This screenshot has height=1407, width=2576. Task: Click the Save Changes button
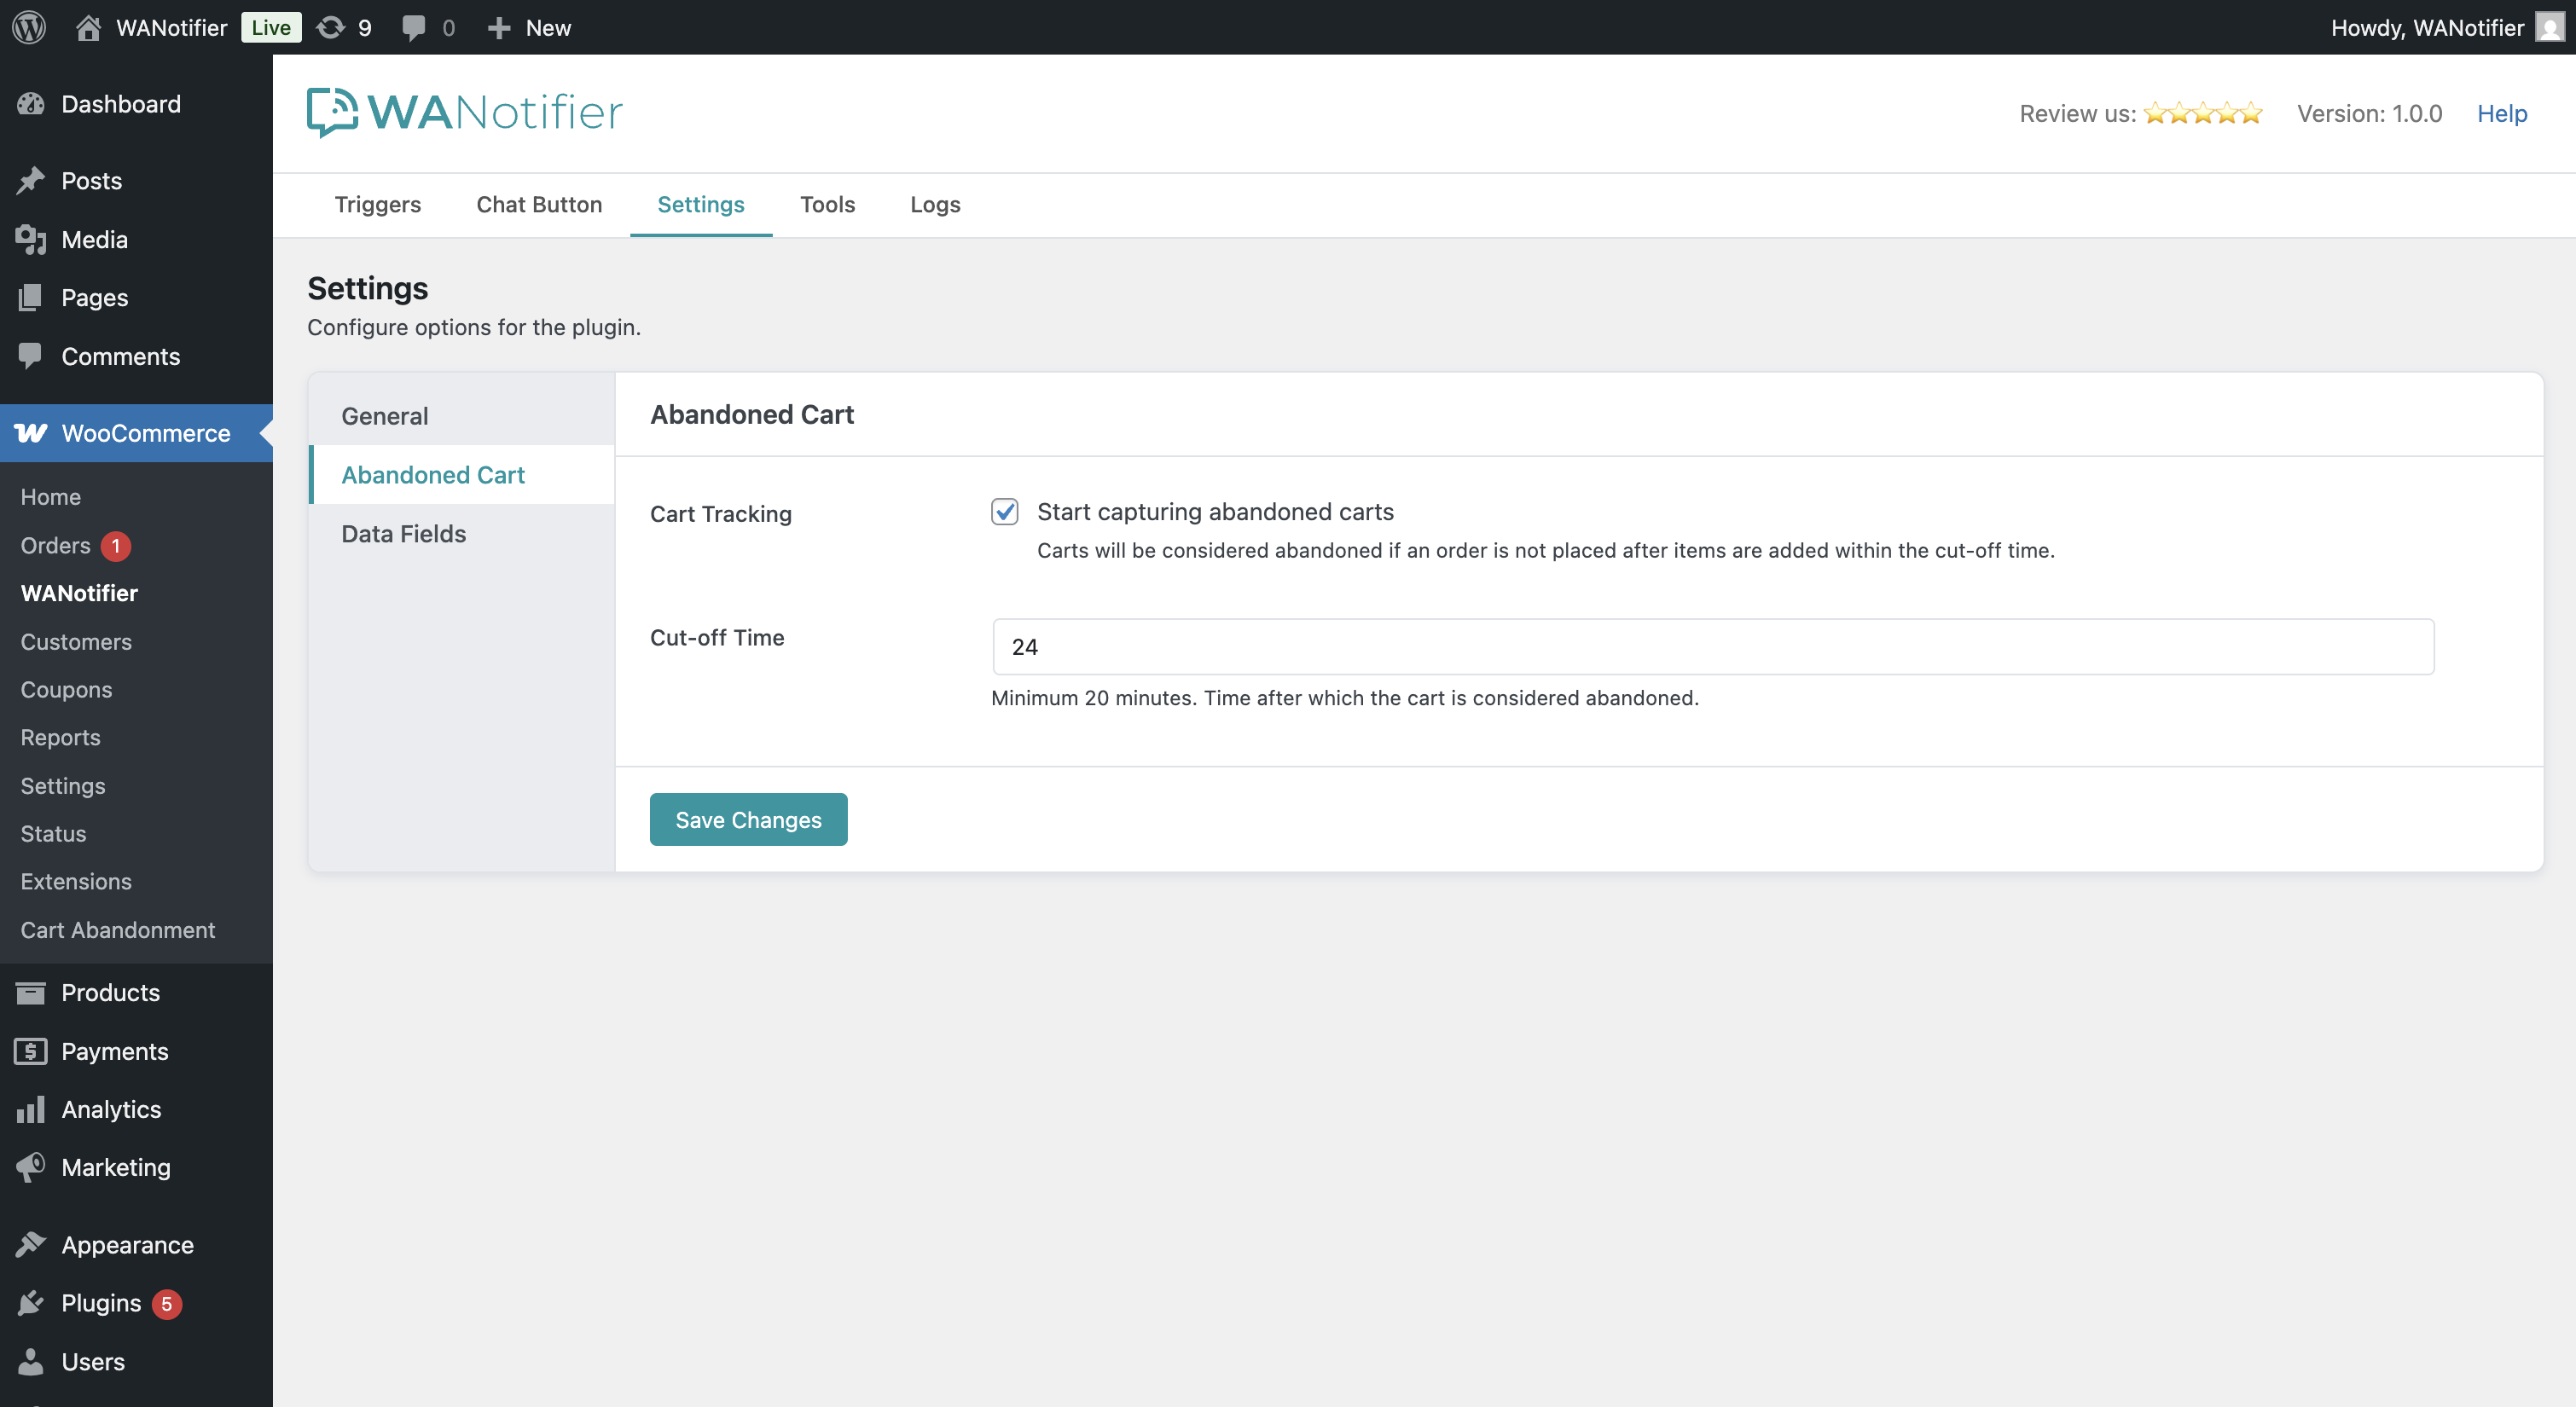click(748, 819)
